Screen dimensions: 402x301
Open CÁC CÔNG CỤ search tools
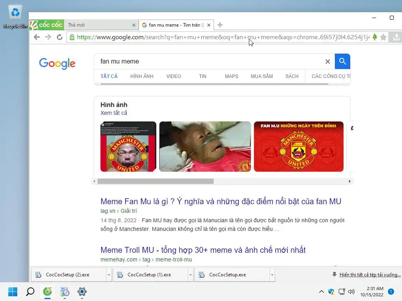[x=331, y=76]
